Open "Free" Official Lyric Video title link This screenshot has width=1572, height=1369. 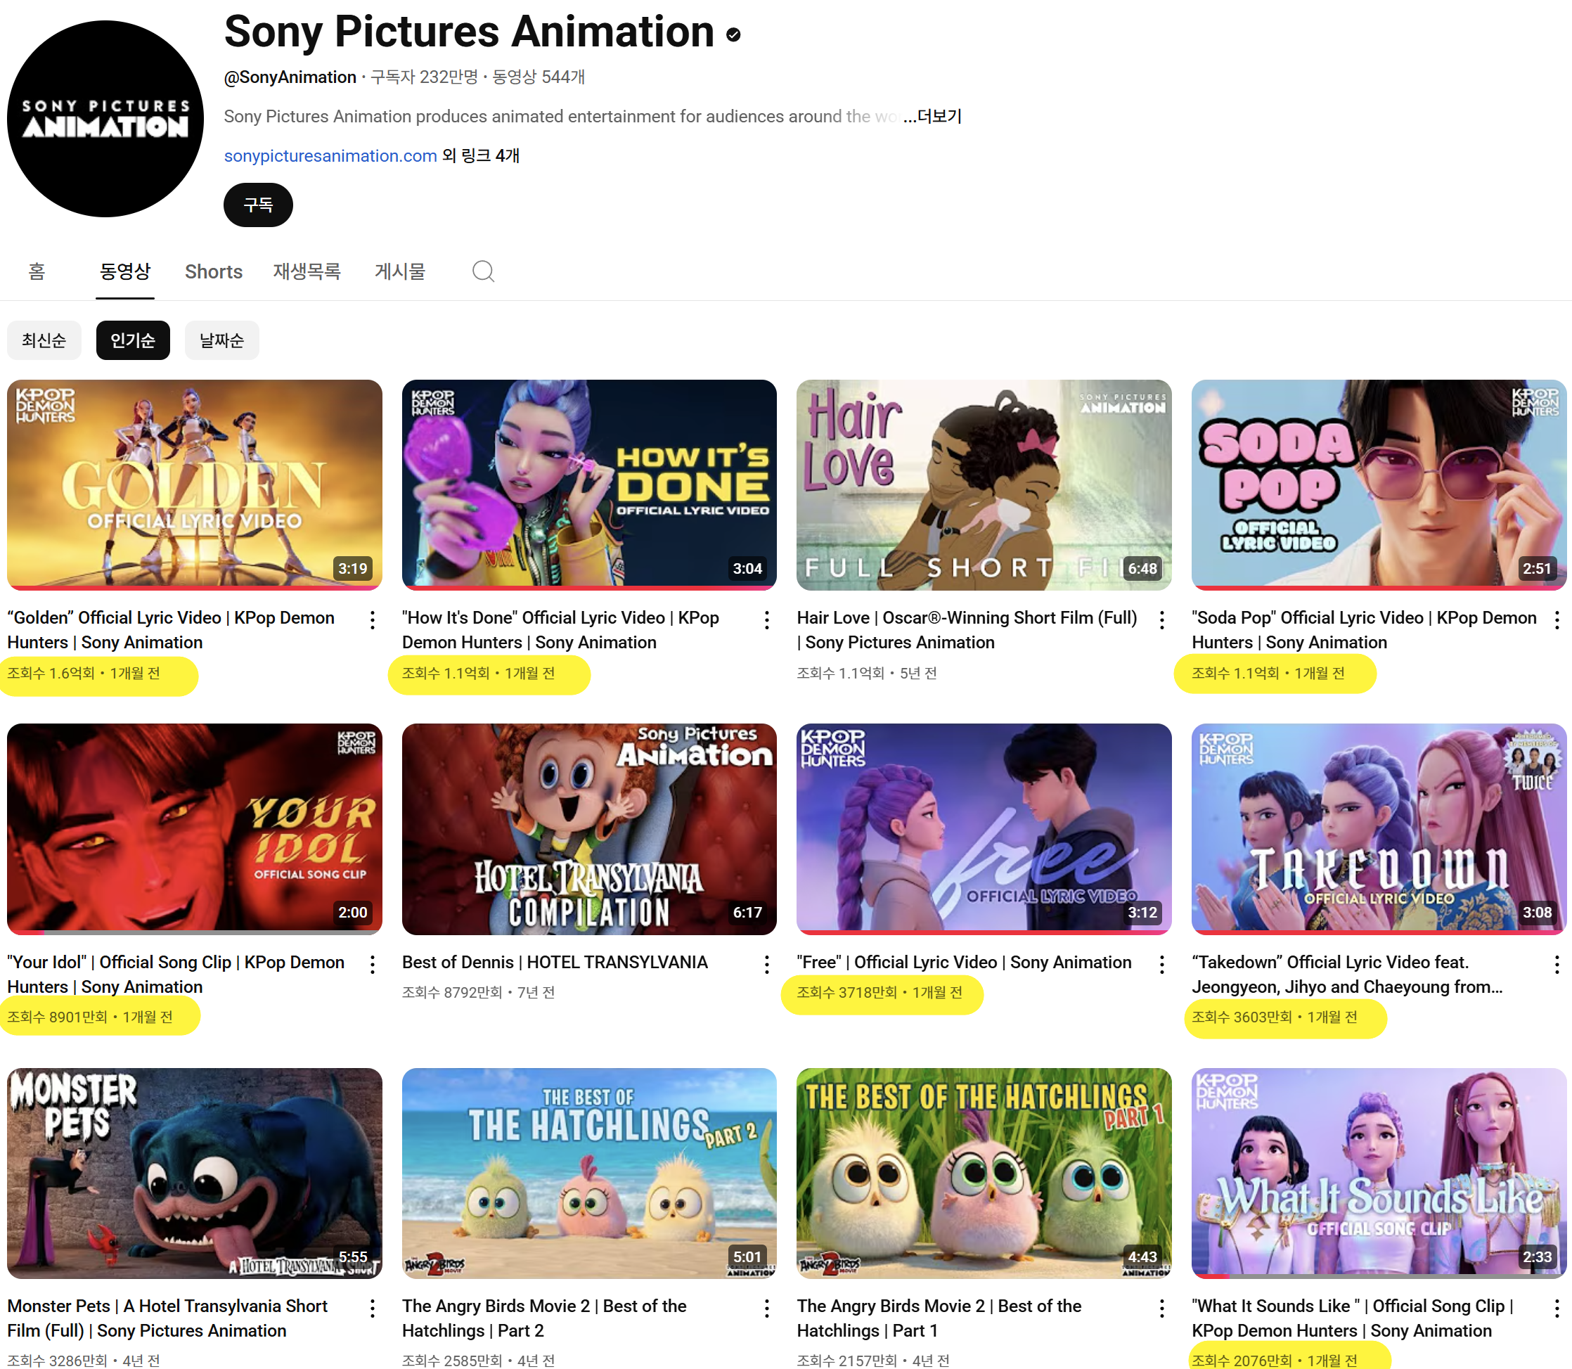click(964, 962)
